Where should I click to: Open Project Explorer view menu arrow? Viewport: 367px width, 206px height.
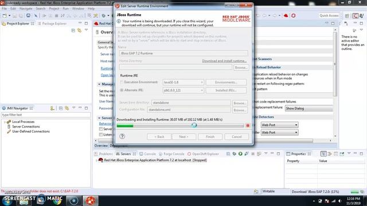87,30
